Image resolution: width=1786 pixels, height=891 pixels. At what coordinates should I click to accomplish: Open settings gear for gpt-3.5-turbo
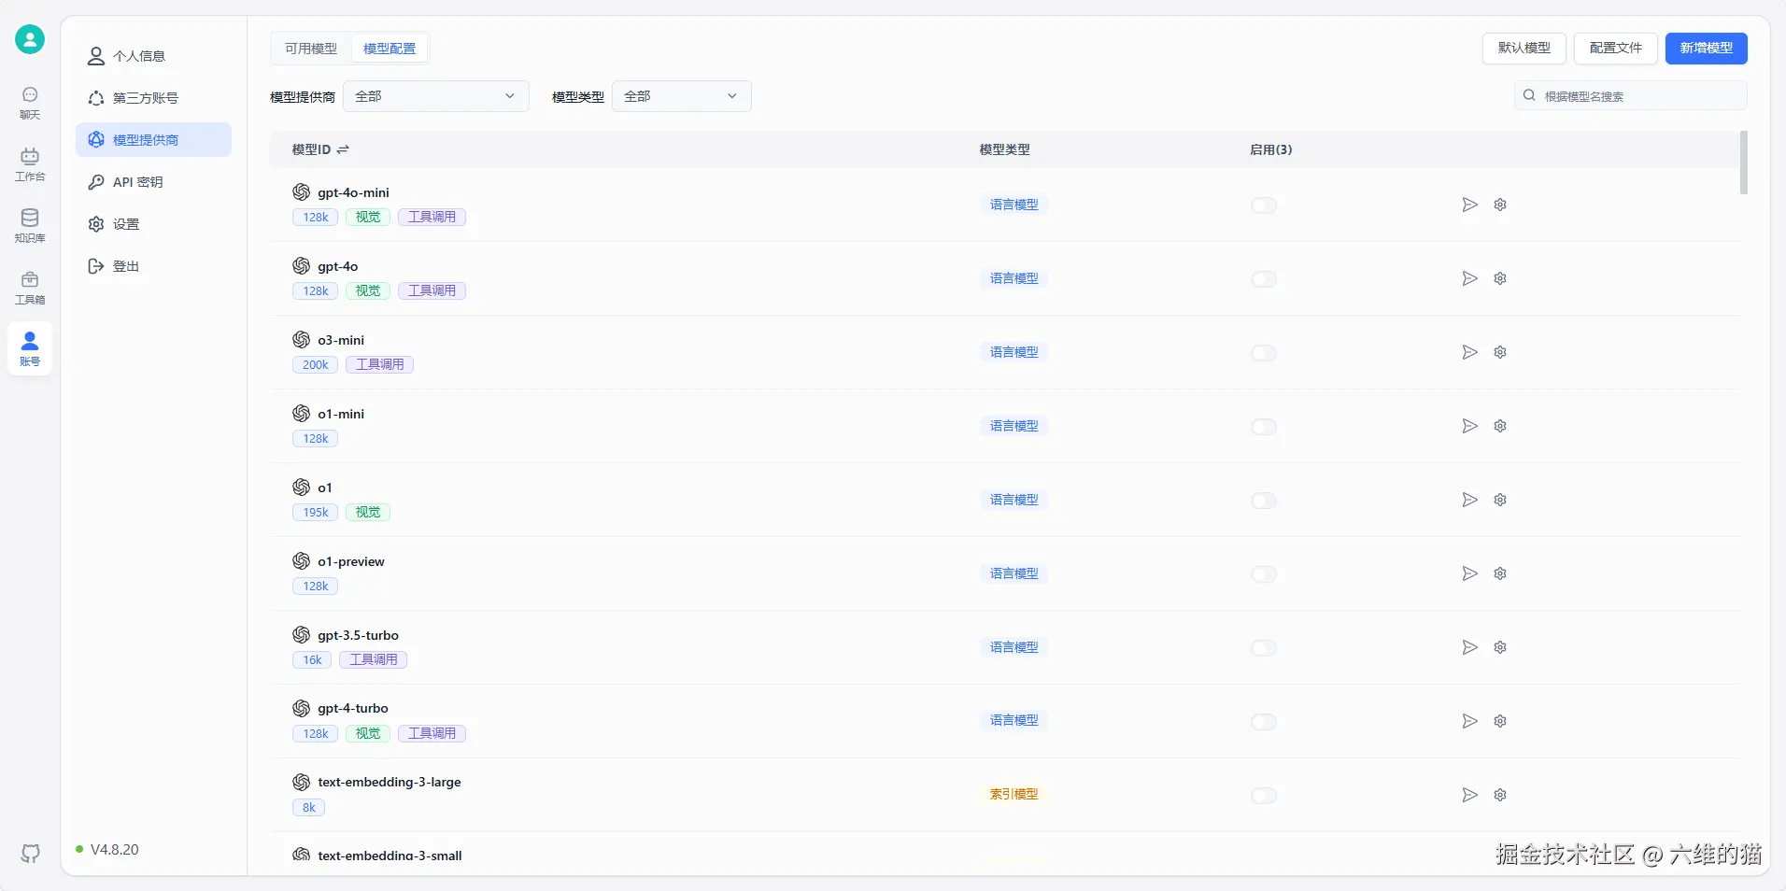click(1500, 647)
